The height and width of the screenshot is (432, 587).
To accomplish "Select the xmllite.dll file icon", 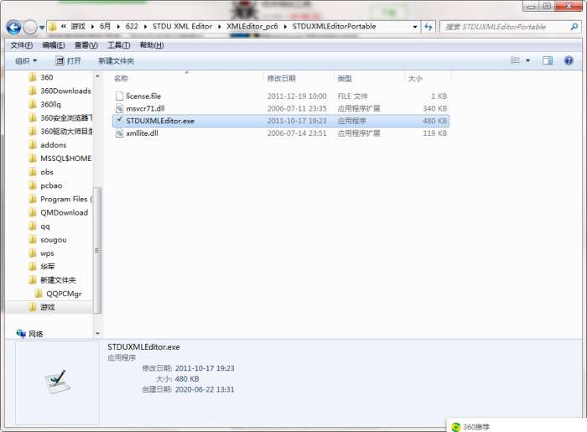I will coord(119,133).
